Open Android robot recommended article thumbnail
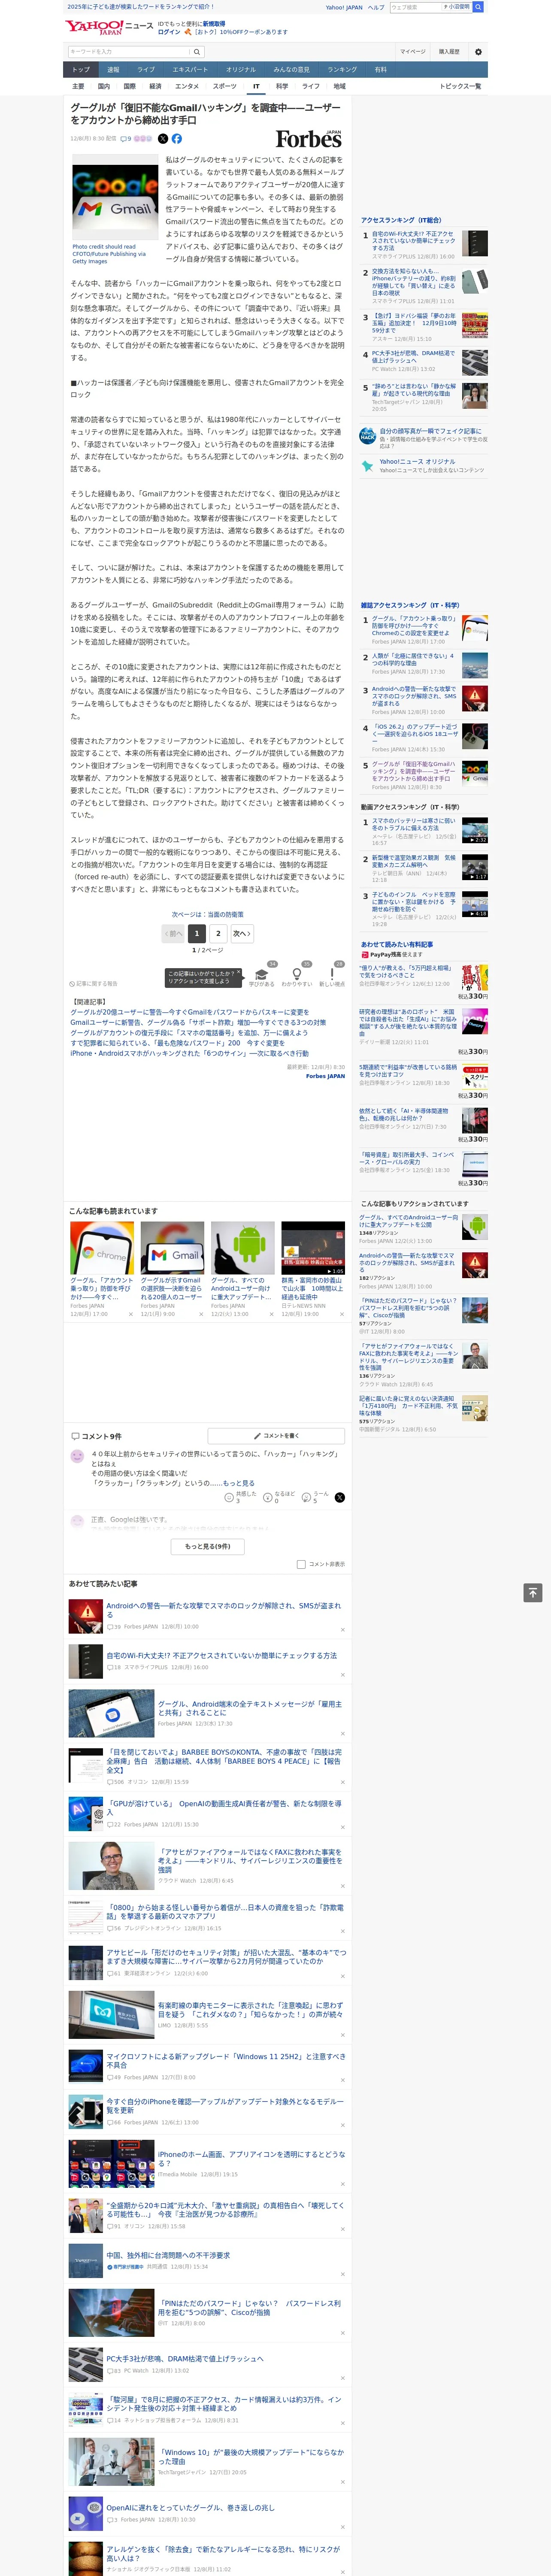This screenshot has width=551, height=2576. [x=243, y=1248]
